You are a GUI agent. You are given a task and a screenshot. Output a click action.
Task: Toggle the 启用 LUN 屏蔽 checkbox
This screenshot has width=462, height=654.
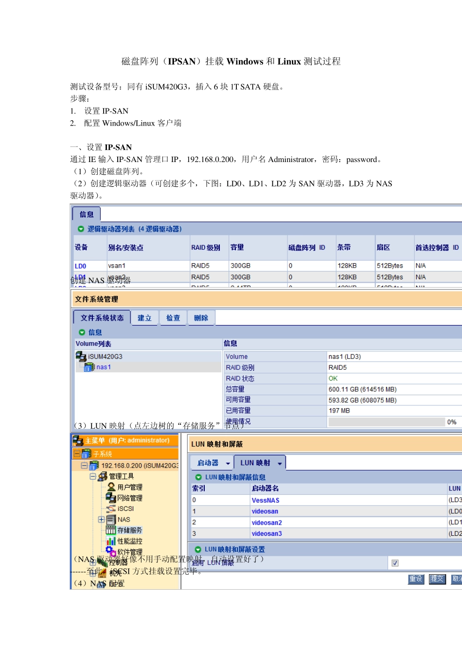[395, 563]
